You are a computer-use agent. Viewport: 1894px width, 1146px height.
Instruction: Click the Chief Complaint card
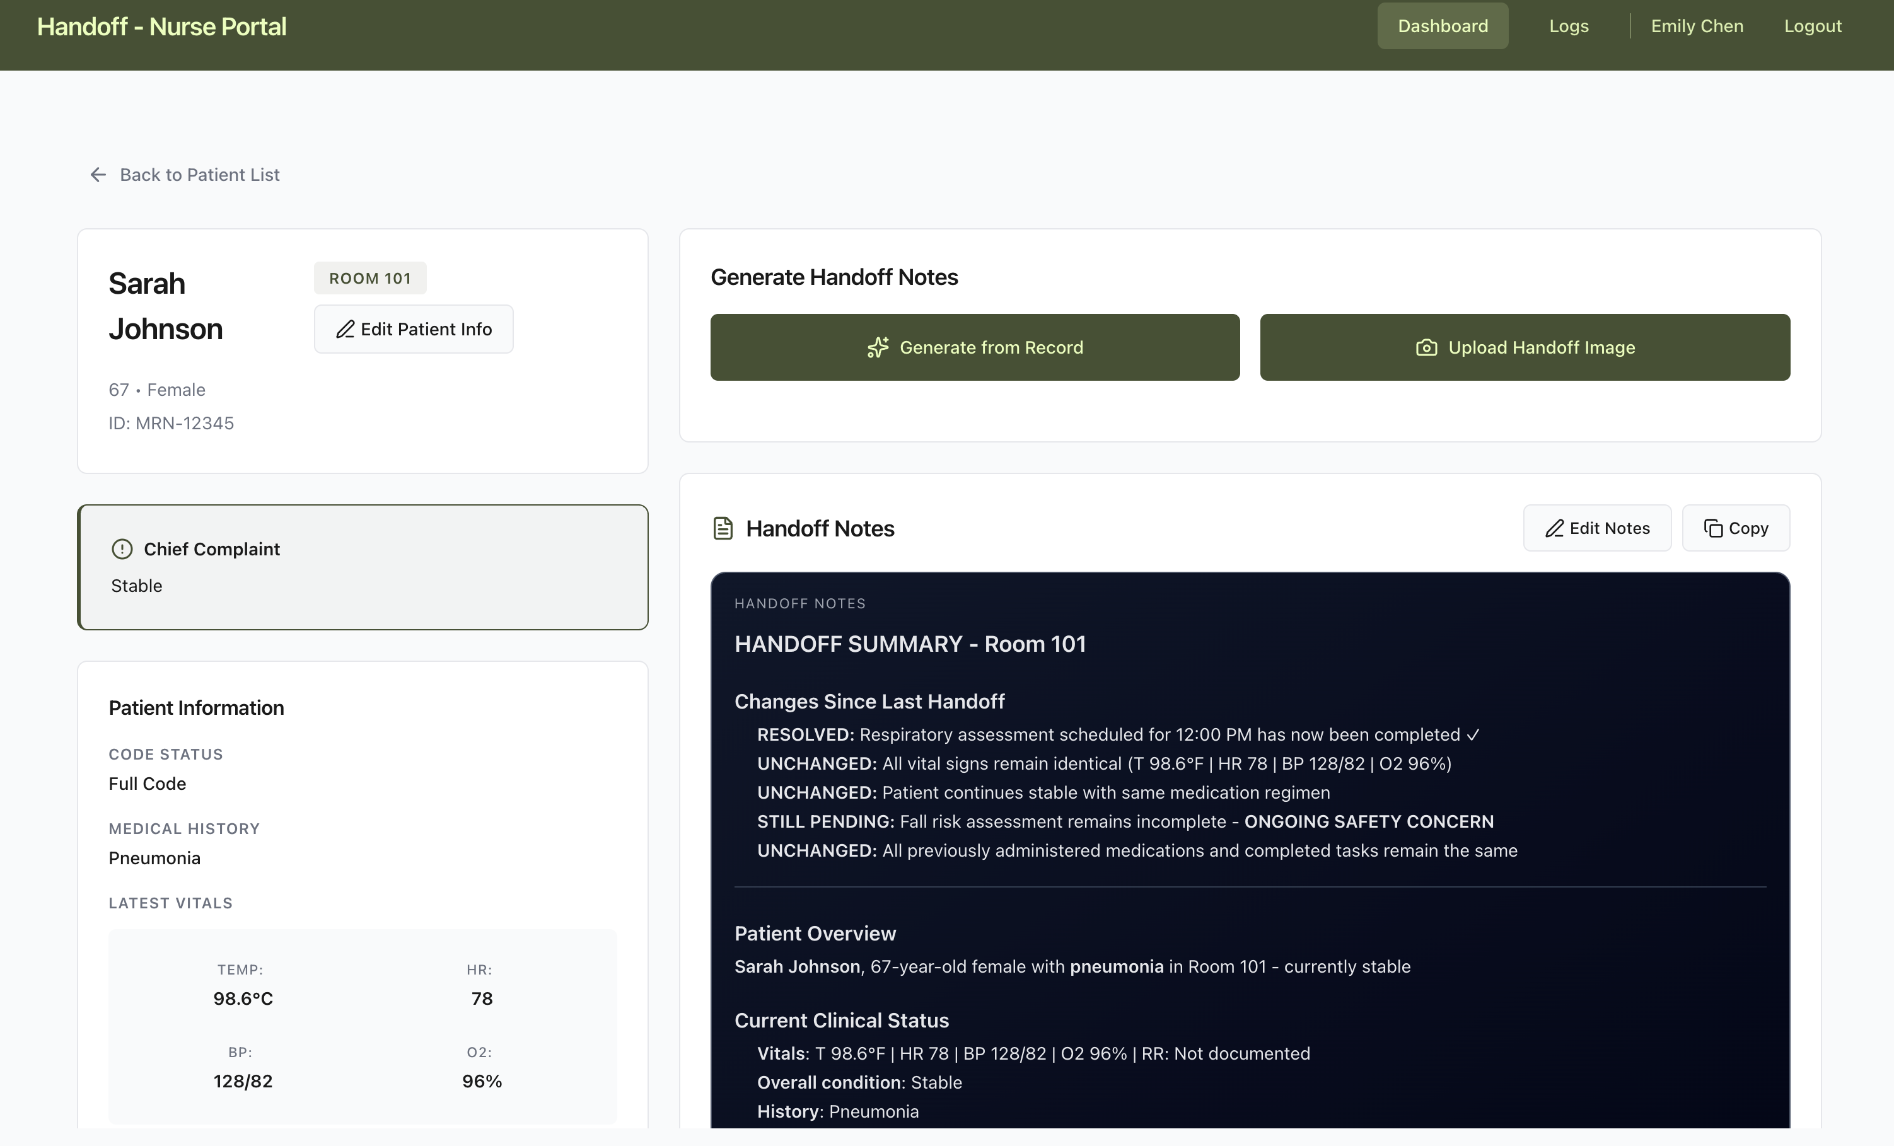[x=362, y=567]
